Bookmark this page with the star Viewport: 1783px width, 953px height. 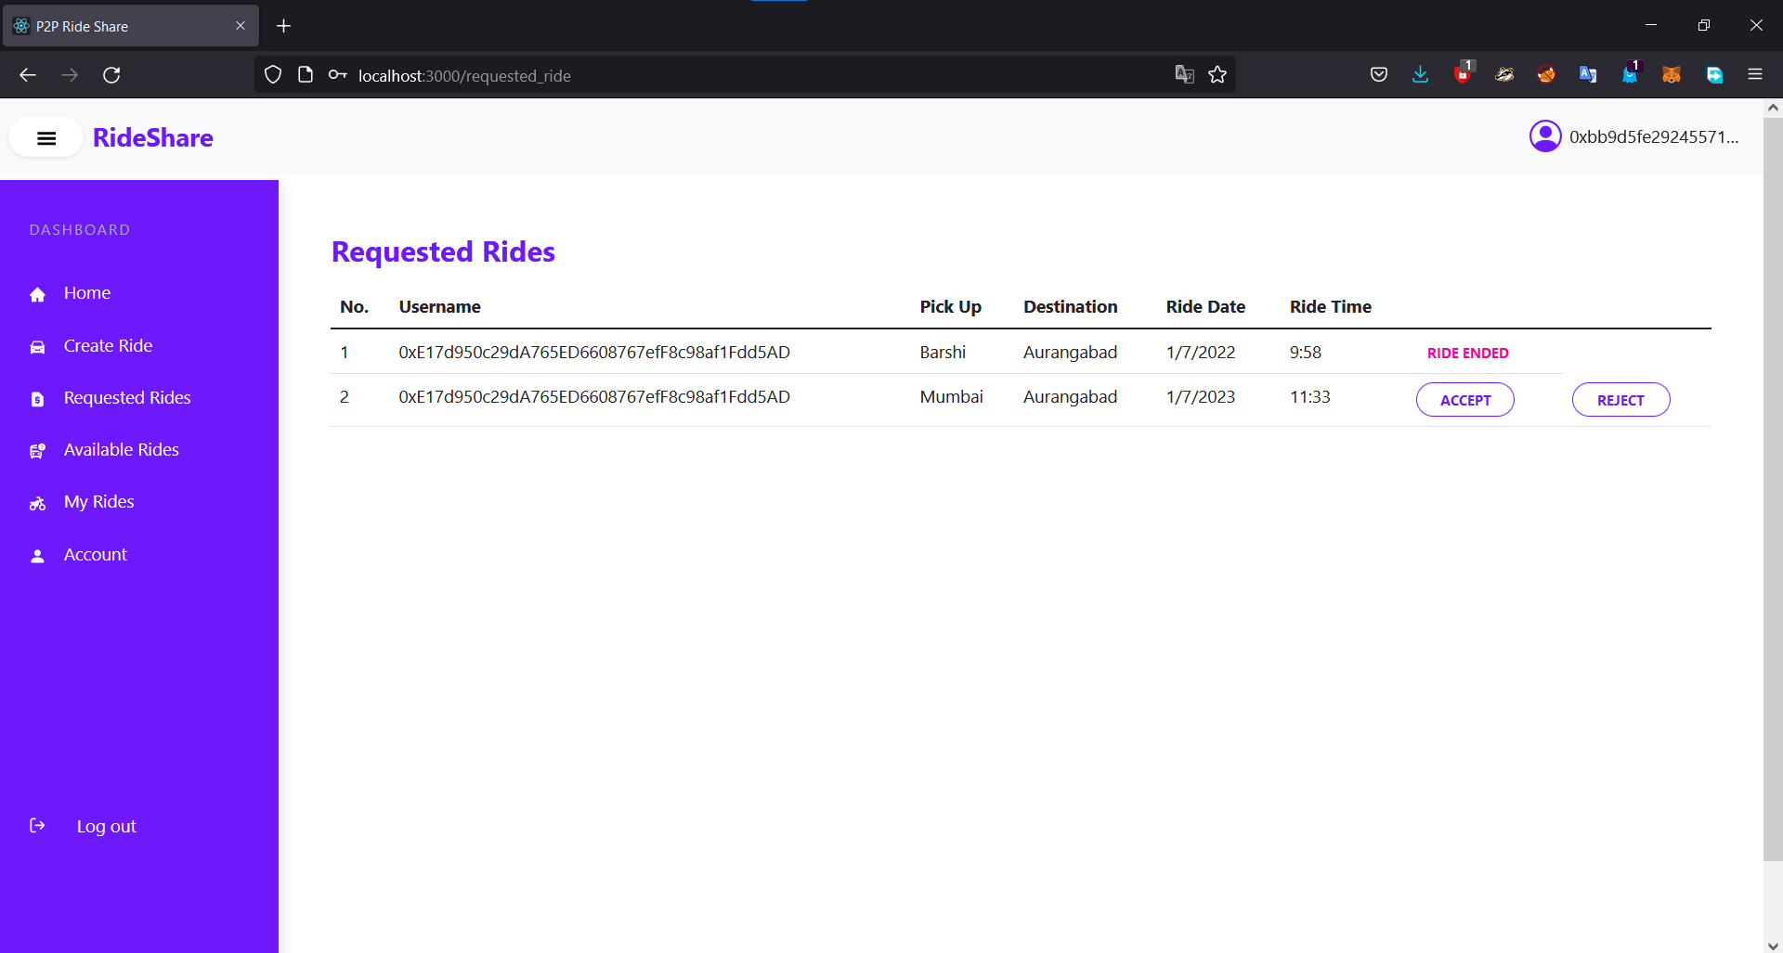tap(1218, 74)
